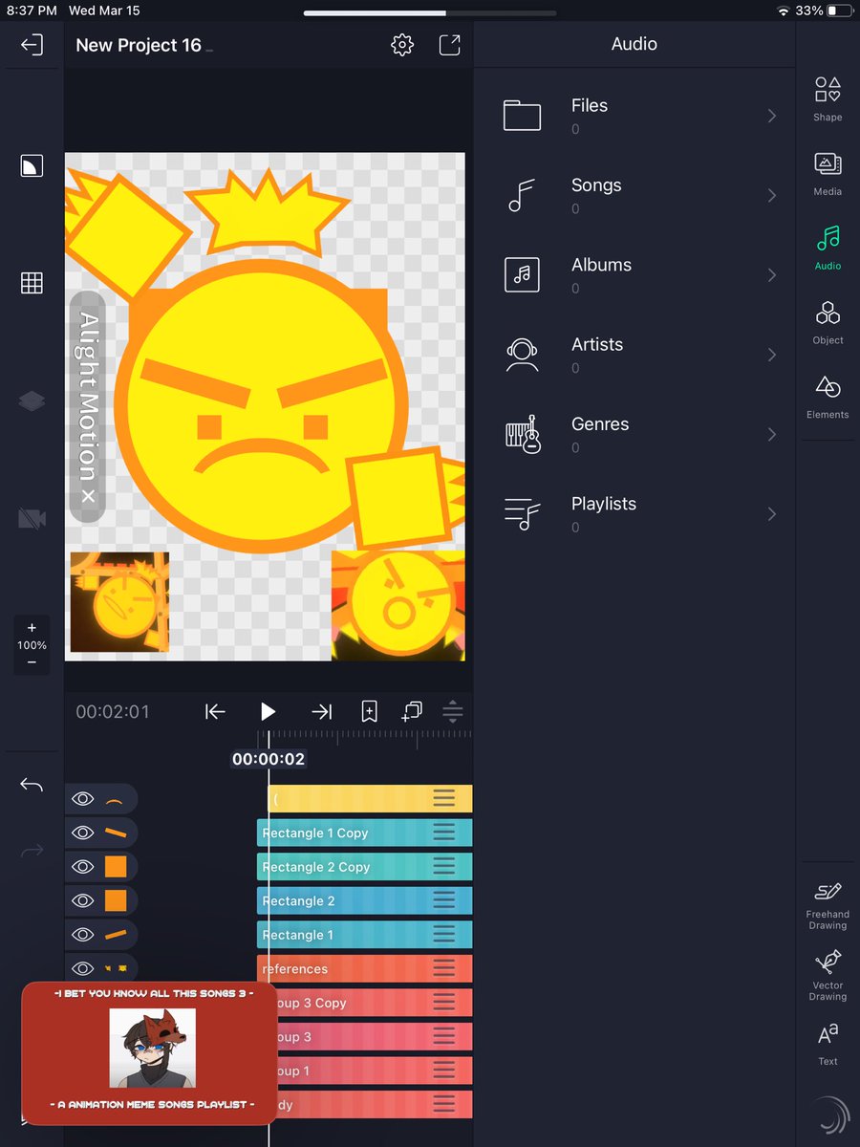This screenshot has height=1147, width=860.
Task: Open the Object panel
Action: (x=828, y=323)
